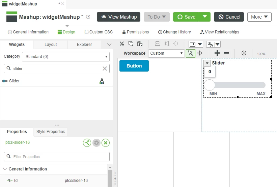Open the layout view dropdown arrow
This screenshot has width=277, height=187.
click(200, 44)
